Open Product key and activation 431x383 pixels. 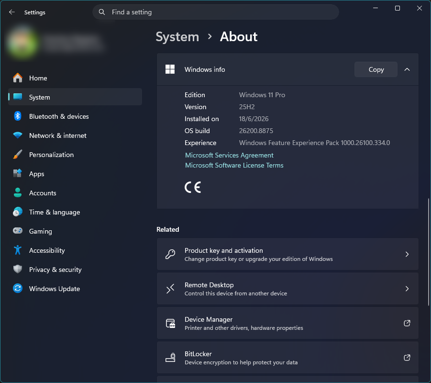click(x=287, y=254)
